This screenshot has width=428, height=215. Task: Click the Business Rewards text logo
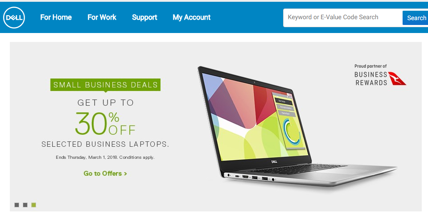(370, 79)
